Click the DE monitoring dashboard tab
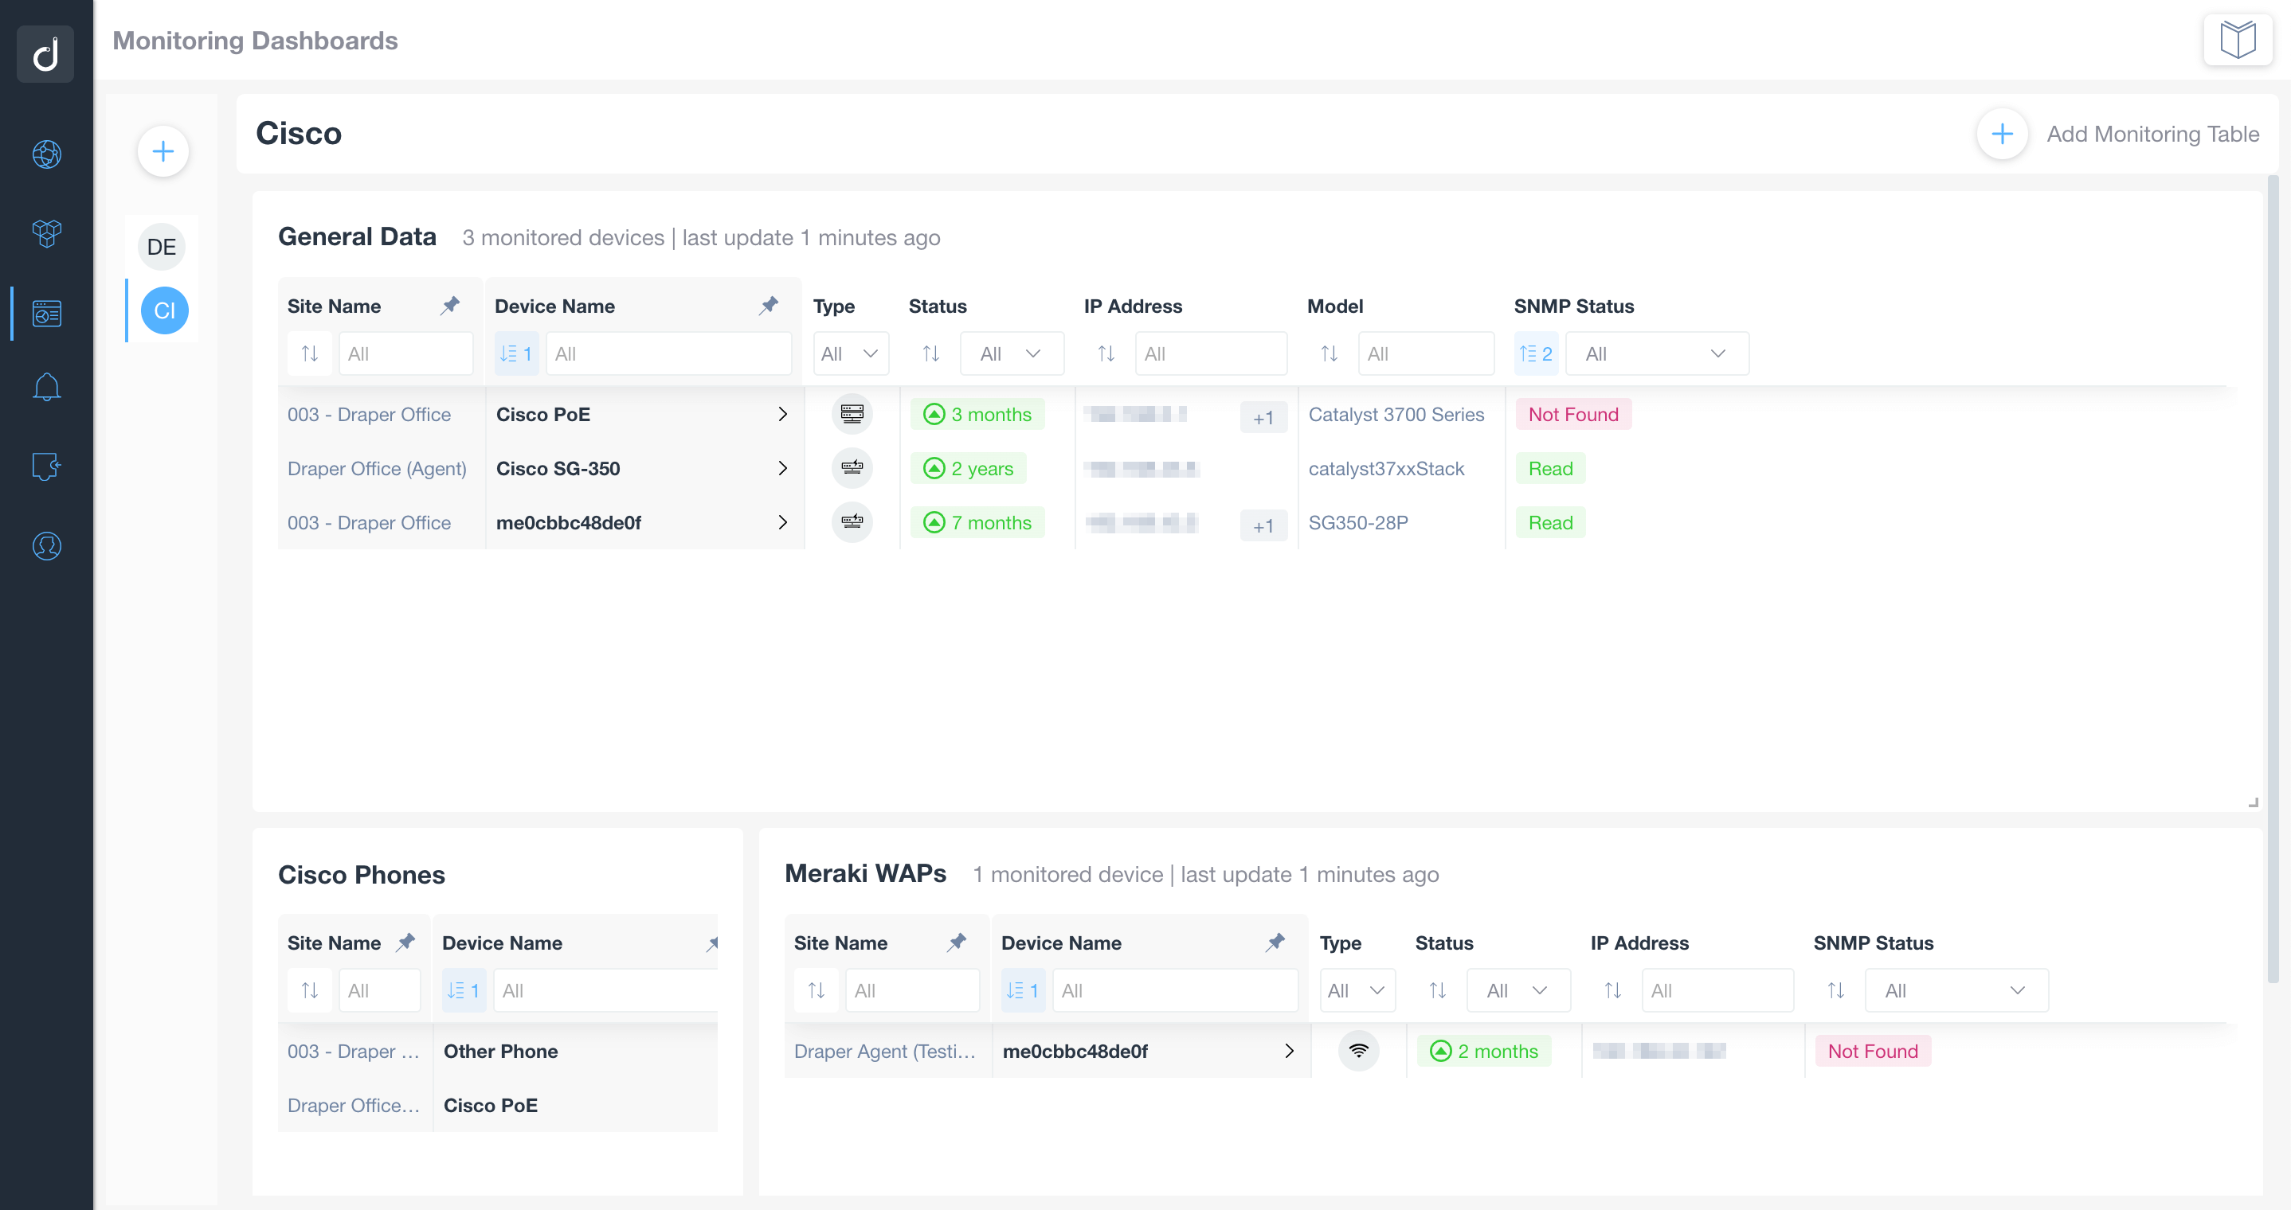The image size is (2291, 1210). tap(163, 245)
